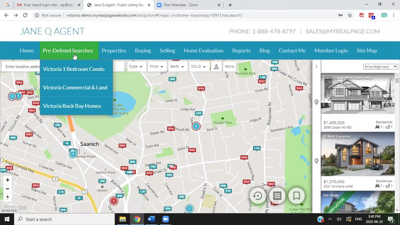Image resolution: width=400 pixels, height=225 pixels.
Task: Open the Properties menu
Action: (x=114, y=51)
